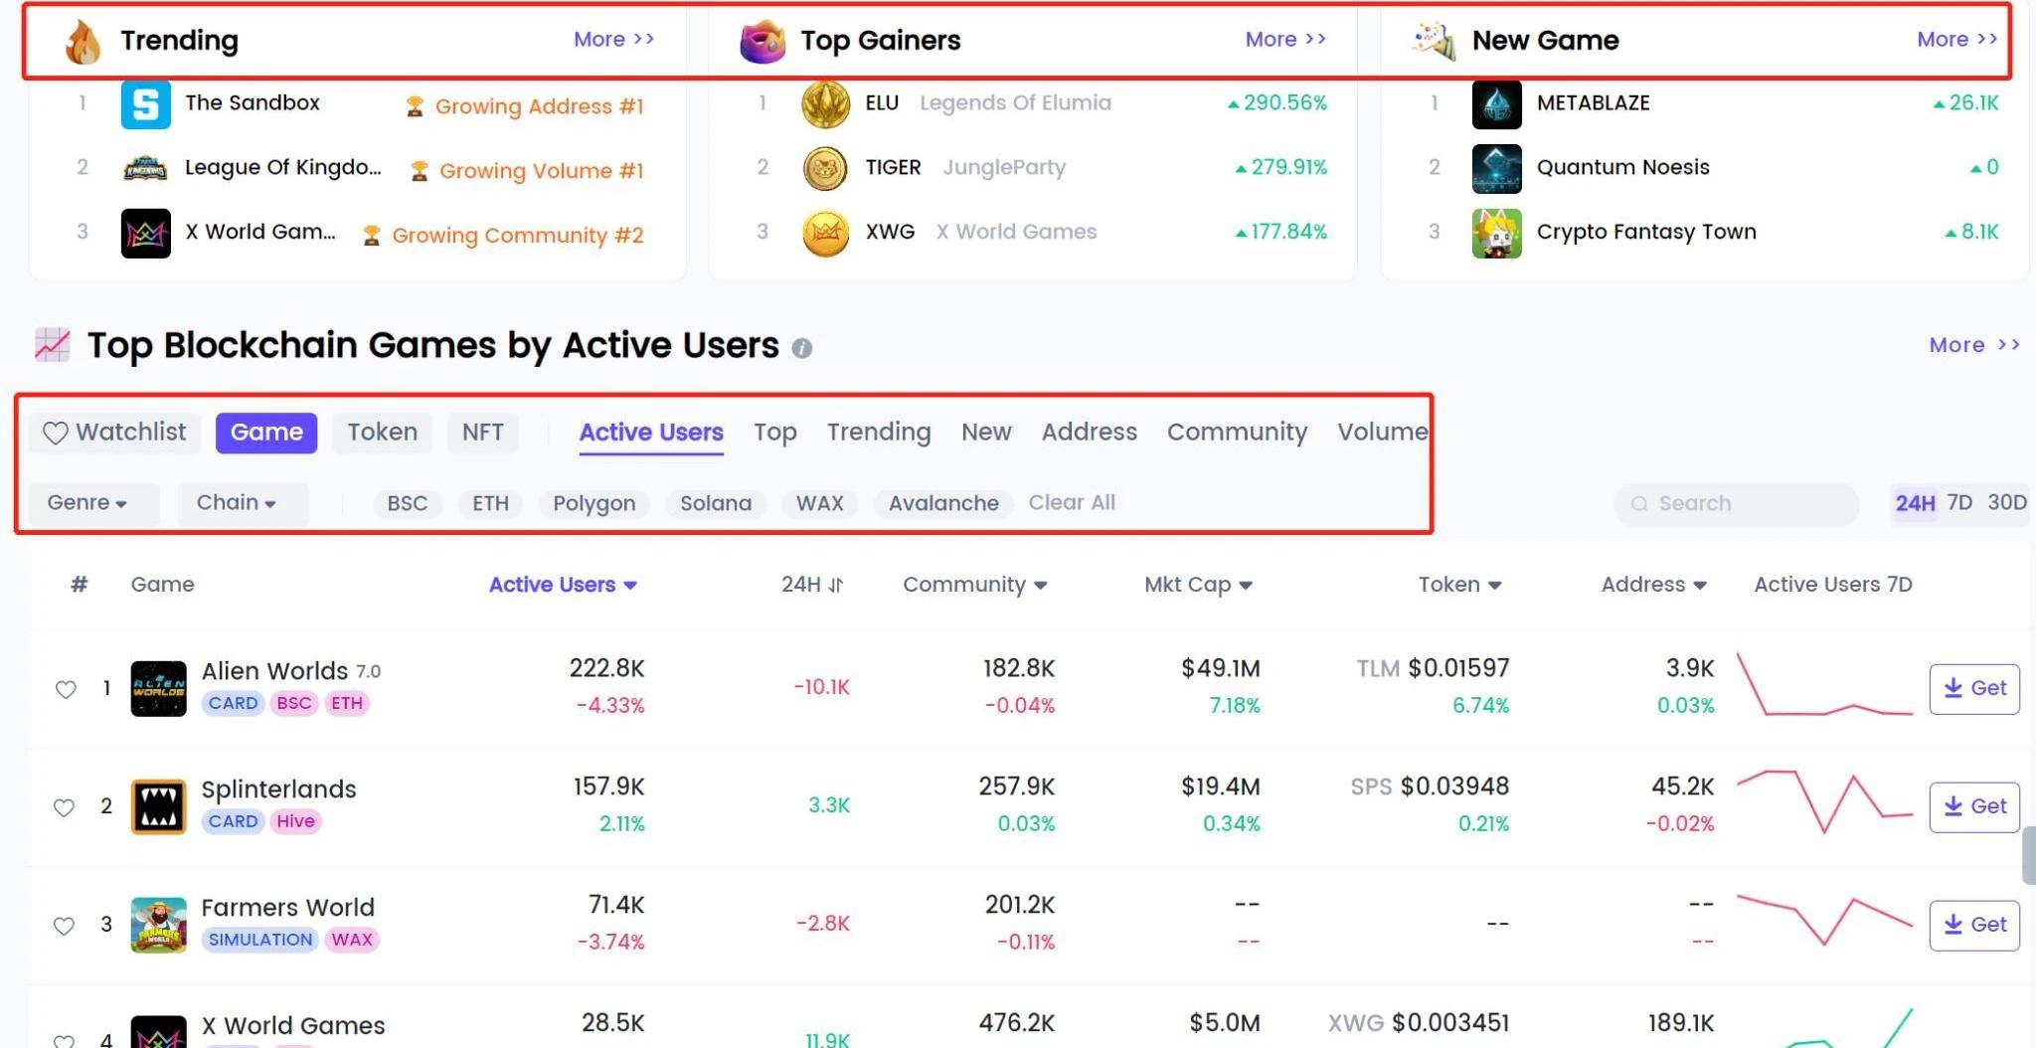Toggle the BSC chain filter chip
2036x1048 pixels.
click(408, 503)
